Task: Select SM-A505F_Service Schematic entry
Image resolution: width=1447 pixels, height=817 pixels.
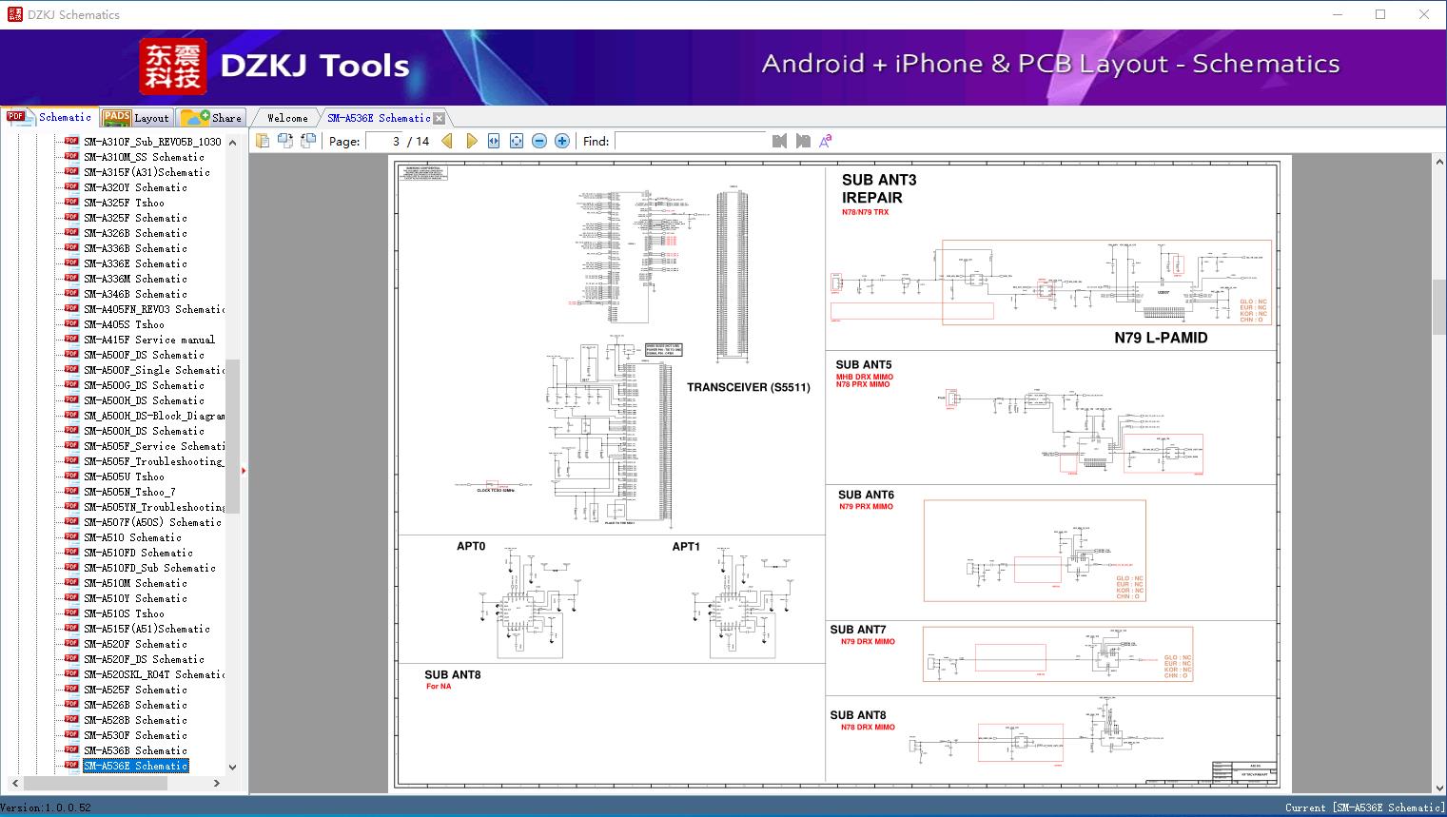Action: pyautogui.click(x=154, y=446)
